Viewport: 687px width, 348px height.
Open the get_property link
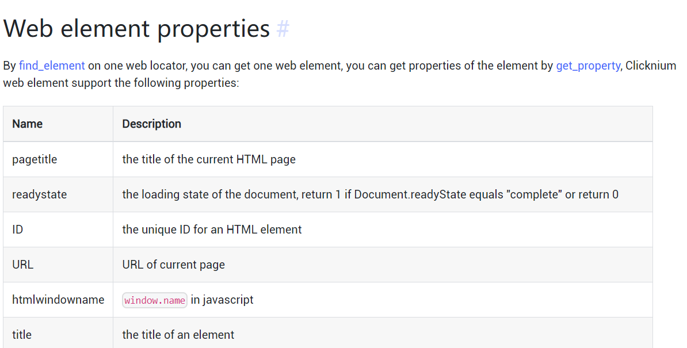coord(587,66)
